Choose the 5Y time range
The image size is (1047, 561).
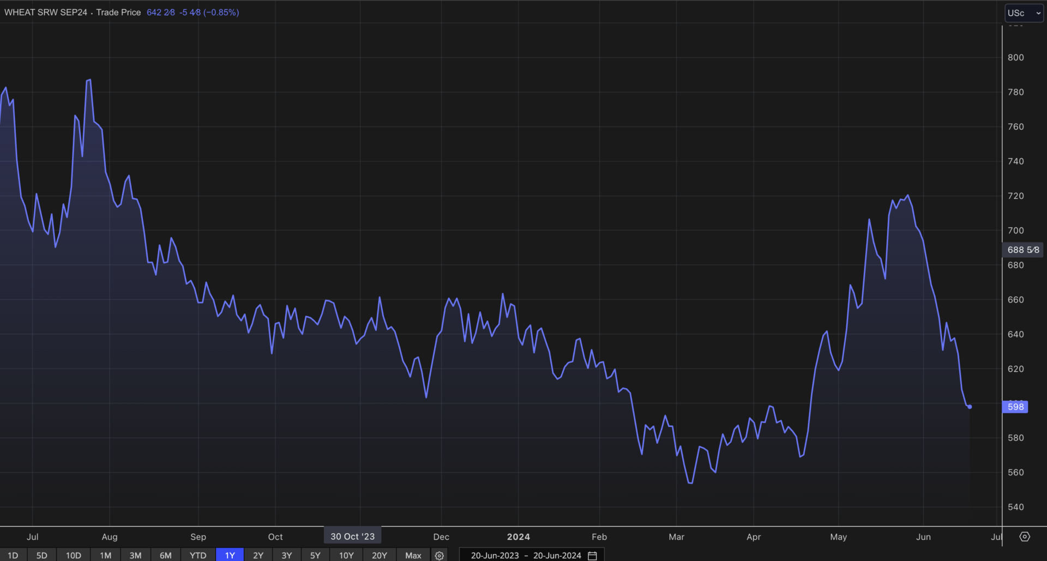click(315, 555)
